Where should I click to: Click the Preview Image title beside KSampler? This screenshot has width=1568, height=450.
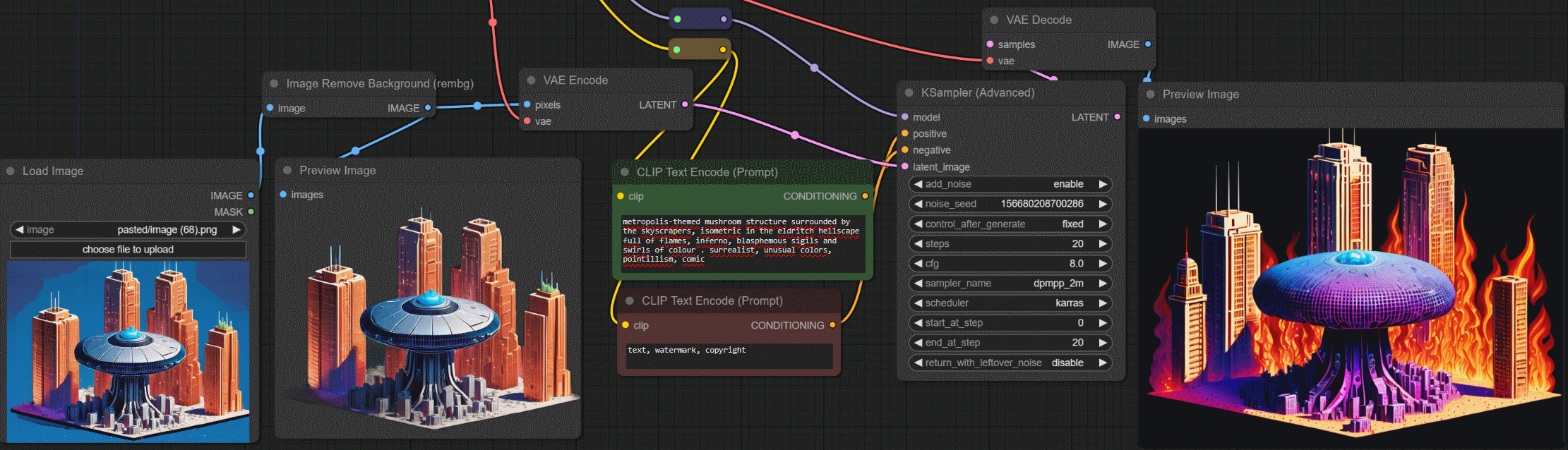pyautogui.click(x=1200, y=95)
